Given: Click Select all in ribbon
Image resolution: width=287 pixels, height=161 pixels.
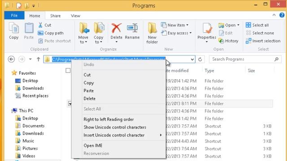Looking at the screenshot, I should pos(257,25).
